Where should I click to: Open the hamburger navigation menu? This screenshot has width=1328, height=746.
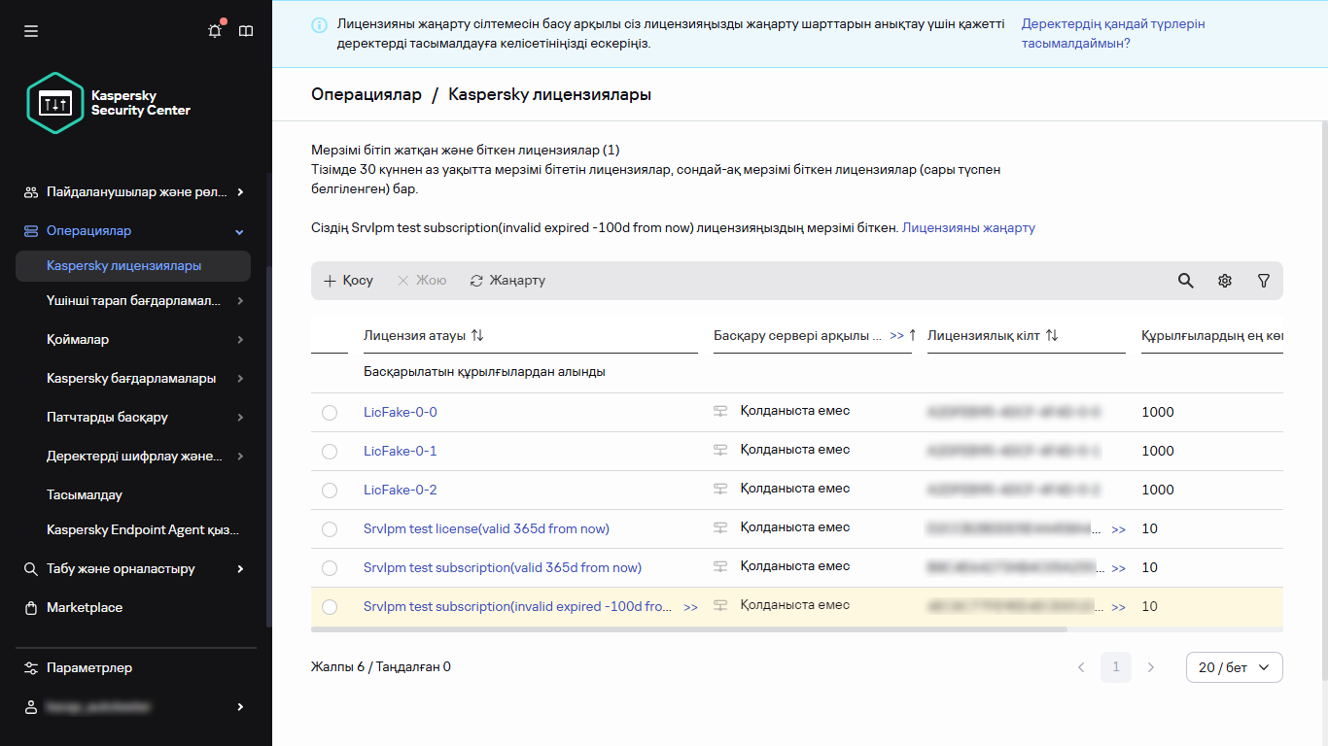coord(31,30)
